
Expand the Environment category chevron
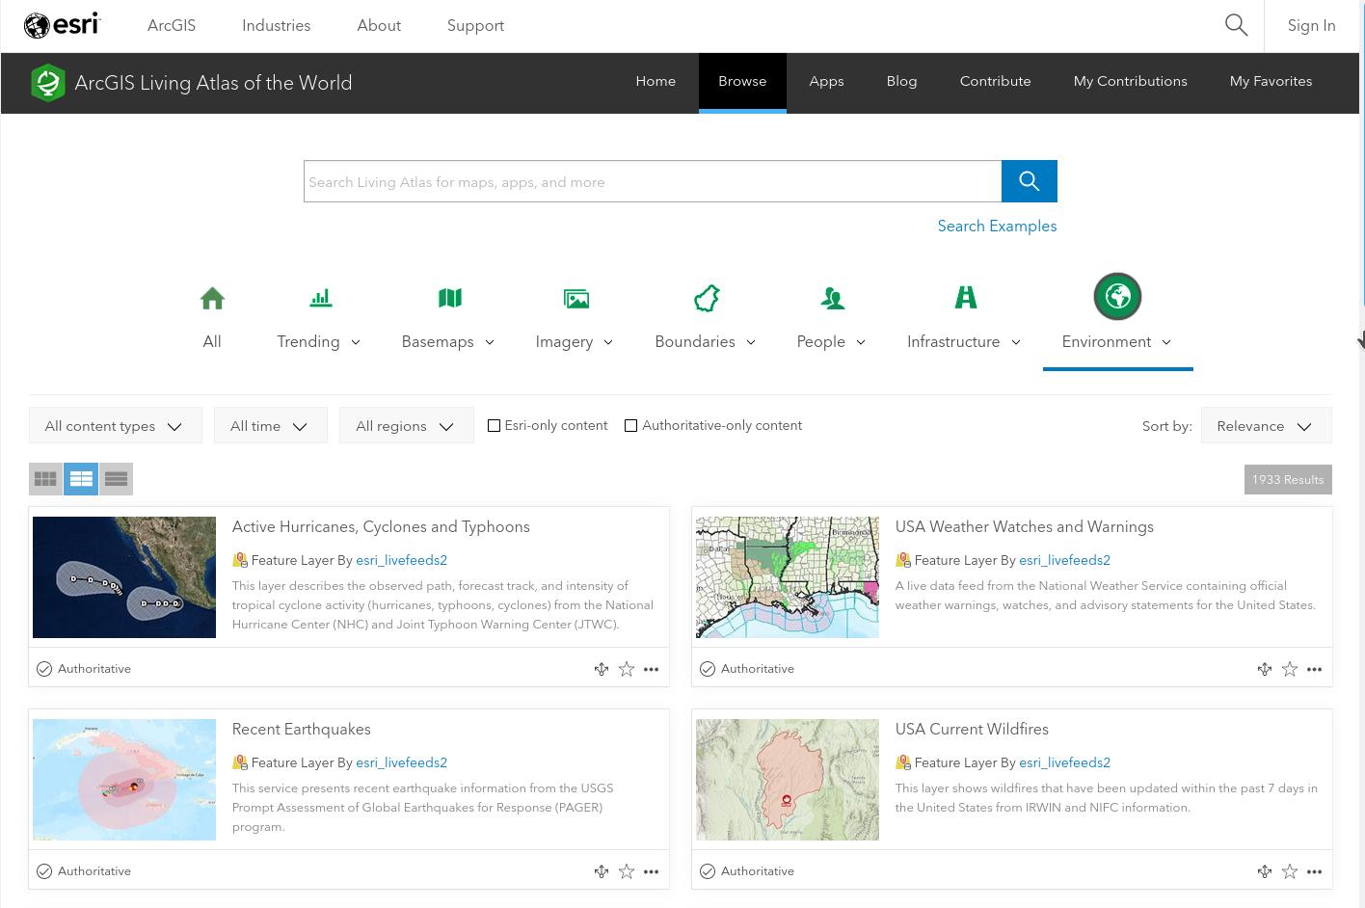click(1166, 342)
